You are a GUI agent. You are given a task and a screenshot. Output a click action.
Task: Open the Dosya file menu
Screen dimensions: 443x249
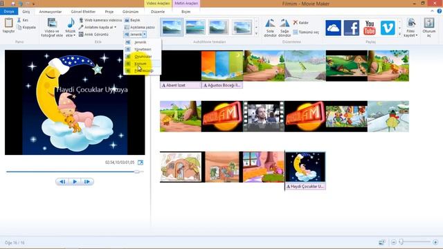click(9, 11)
